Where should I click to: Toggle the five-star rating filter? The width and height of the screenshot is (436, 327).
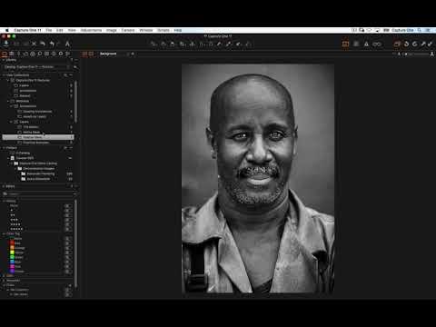point(67,229)
